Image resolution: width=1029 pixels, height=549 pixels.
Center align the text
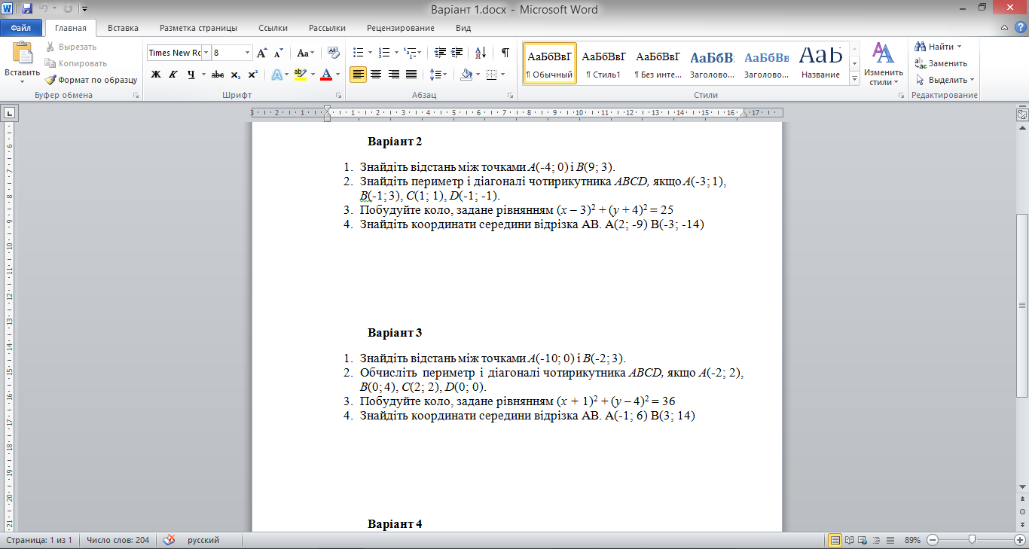(376, 75)
